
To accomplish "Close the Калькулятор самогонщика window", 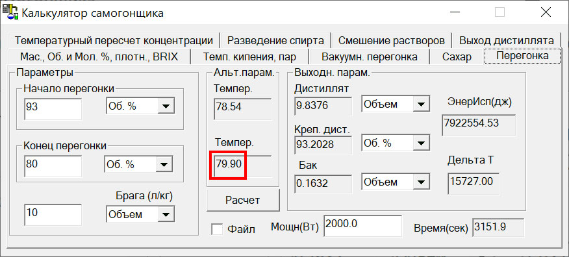I will (546, 13).
